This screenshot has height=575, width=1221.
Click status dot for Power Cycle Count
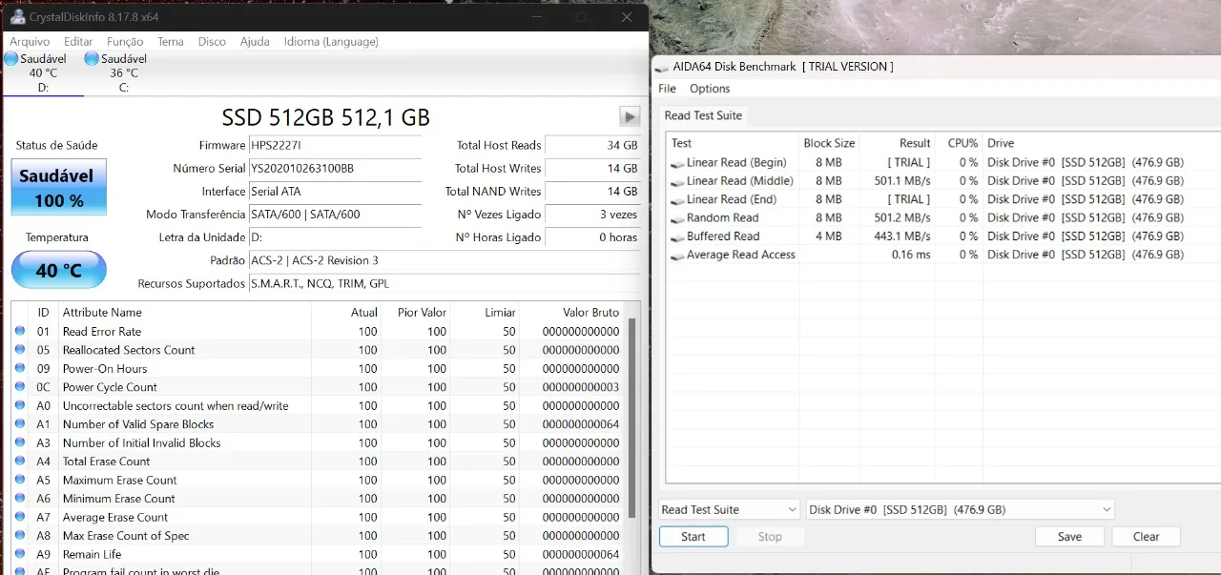[x=20, y=387]
